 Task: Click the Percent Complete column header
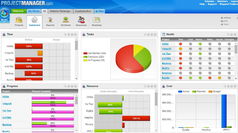click(41, 91)
